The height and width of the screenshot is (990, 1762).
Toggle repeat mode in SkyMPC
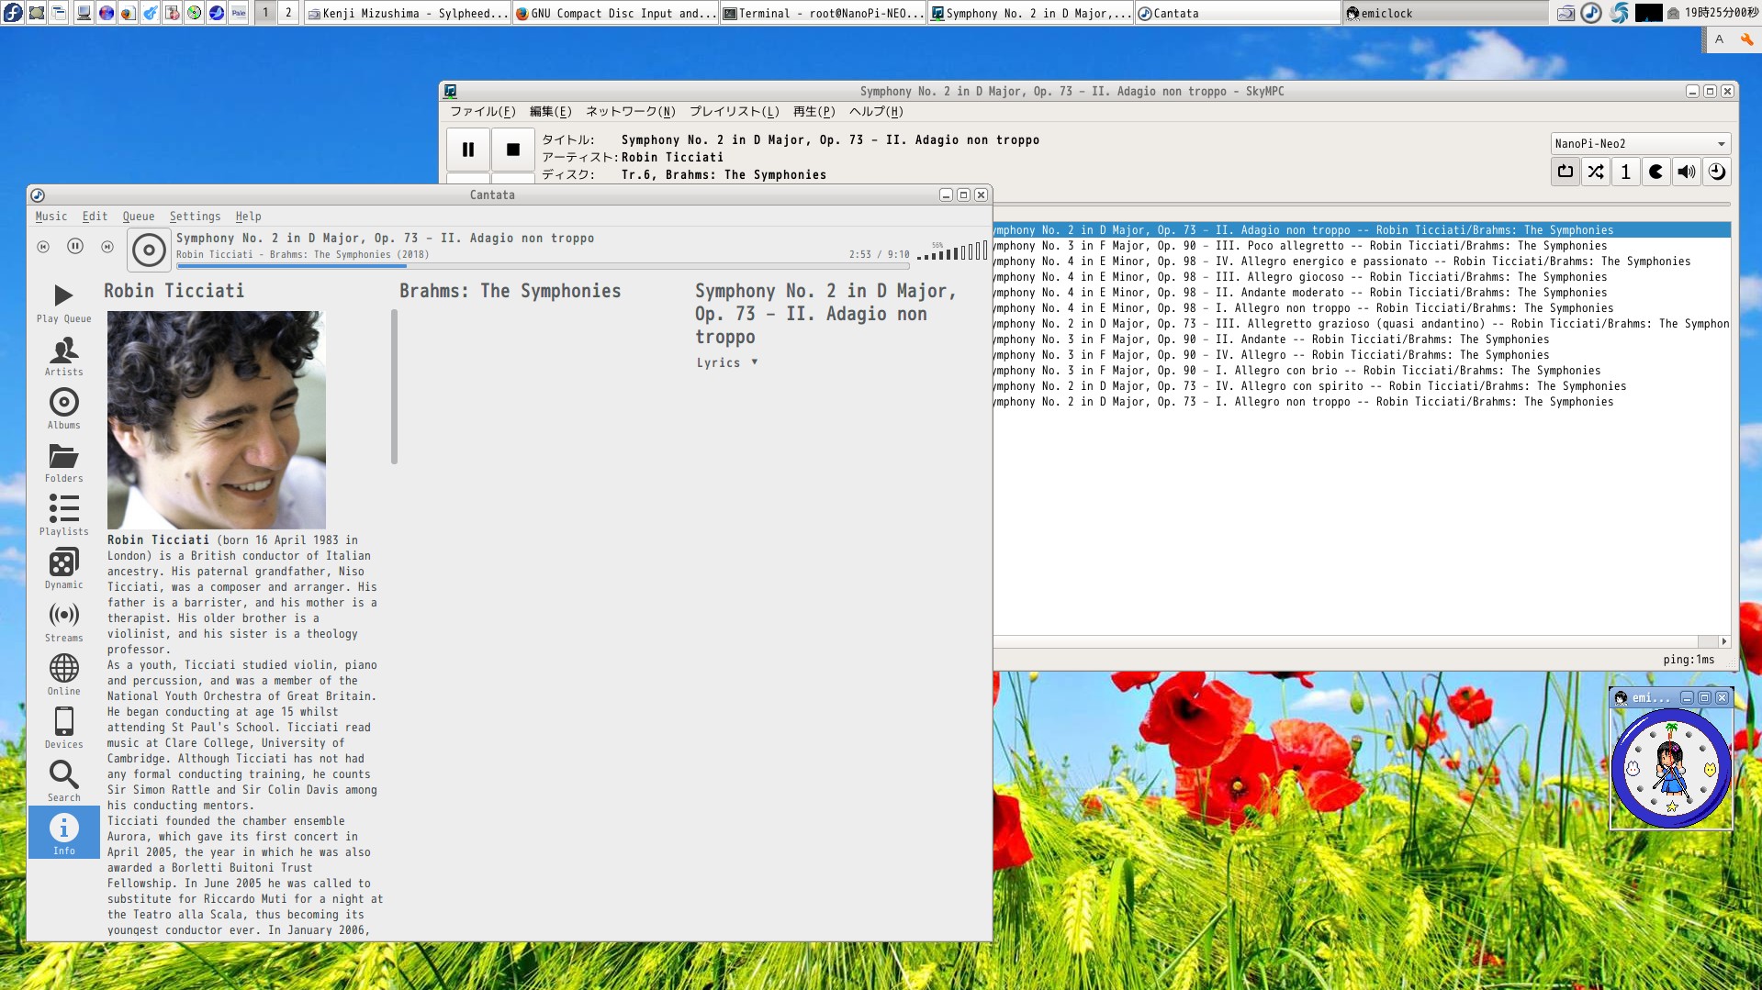click(x=1566, y=172)
